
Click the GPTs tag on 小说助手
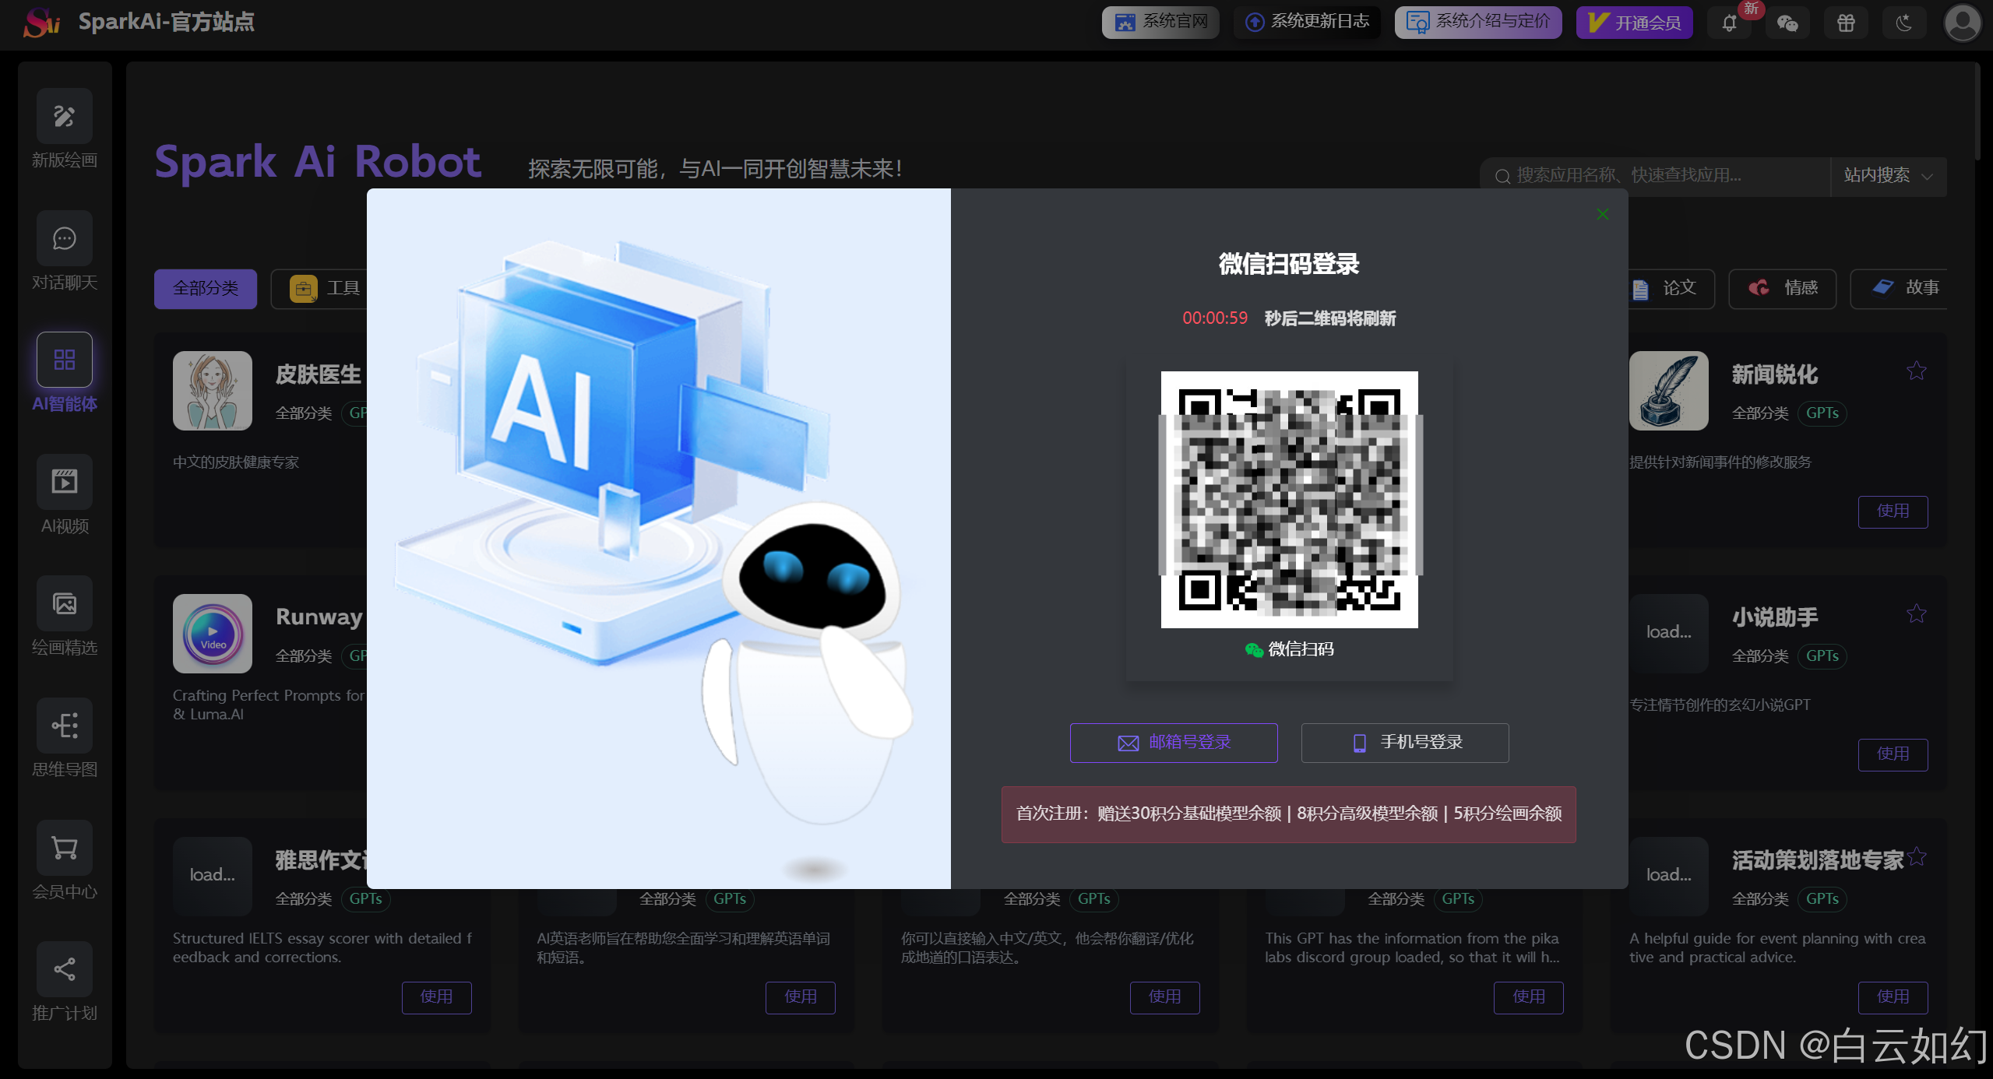click(1822, 656)
